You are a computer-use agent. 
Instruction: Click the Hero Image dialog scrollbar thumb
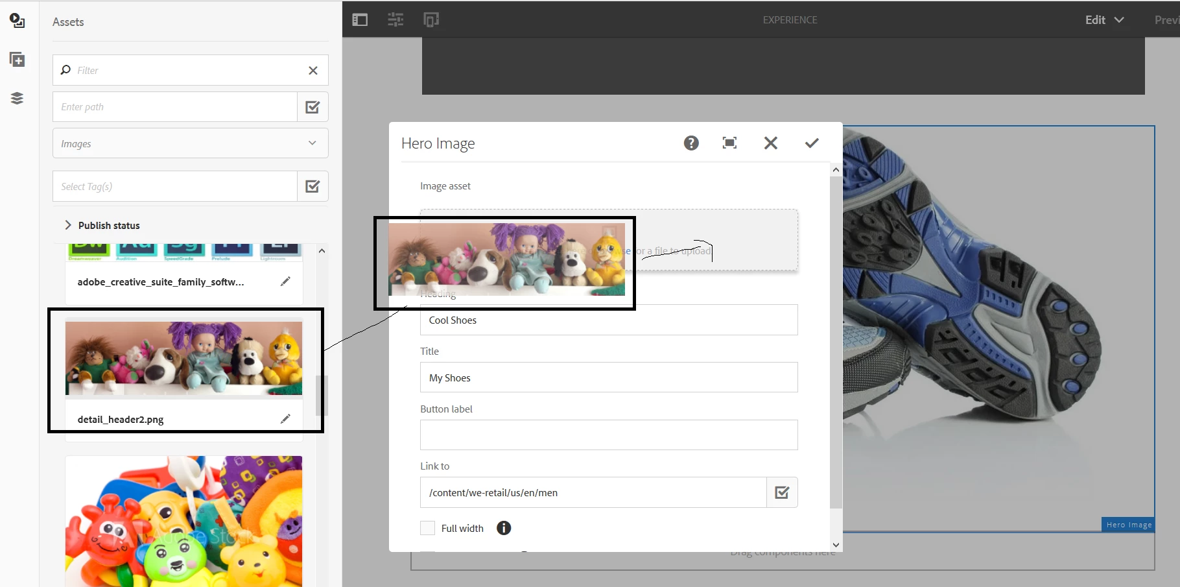[836, 341]
